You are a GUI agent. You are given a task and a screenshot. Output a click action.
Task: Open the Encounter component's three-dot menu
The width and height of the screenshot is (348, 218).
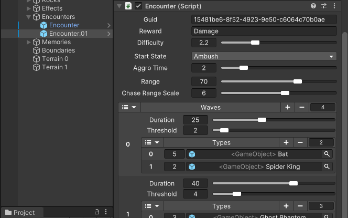pos(334,6)
